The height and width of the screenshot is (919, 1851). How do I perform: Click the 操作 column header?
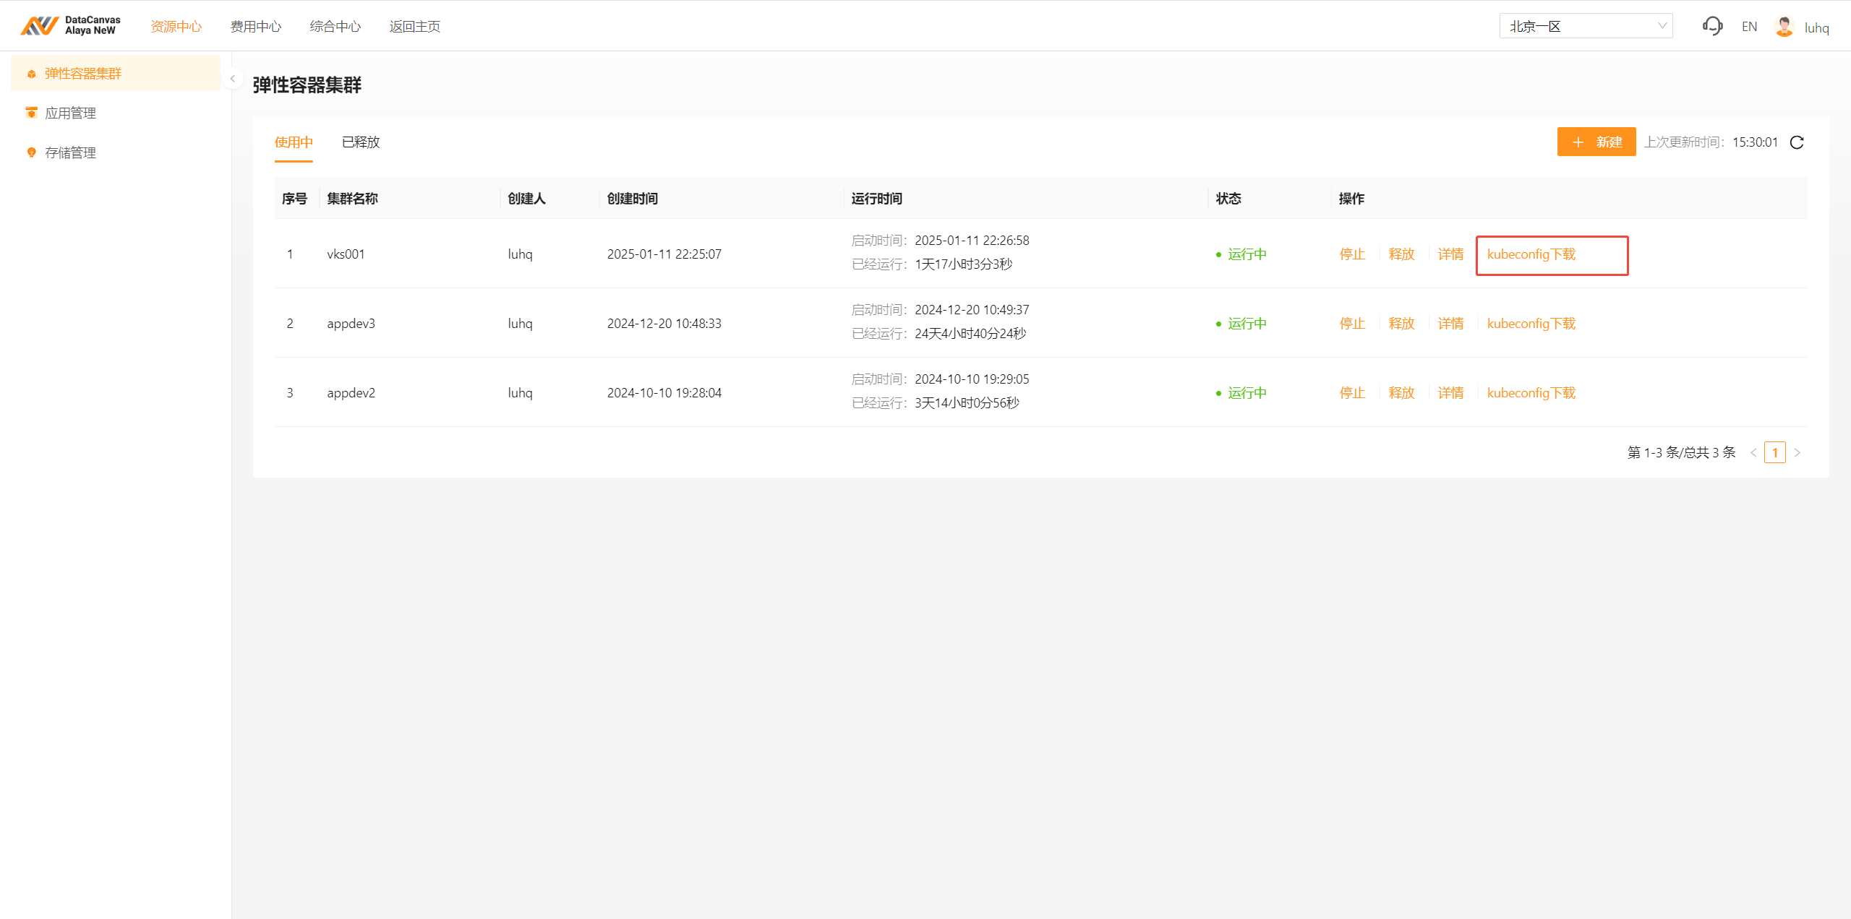click(x=1351, y=199)
